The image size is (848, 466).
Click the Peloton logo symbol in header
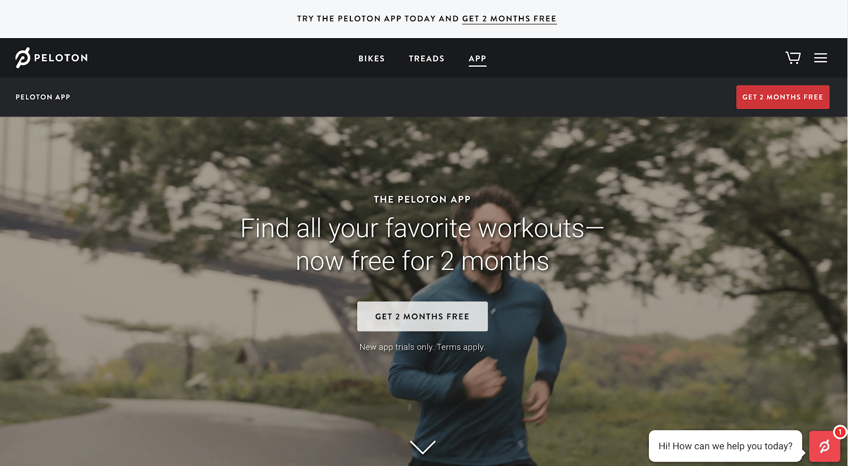click(23, 58)
